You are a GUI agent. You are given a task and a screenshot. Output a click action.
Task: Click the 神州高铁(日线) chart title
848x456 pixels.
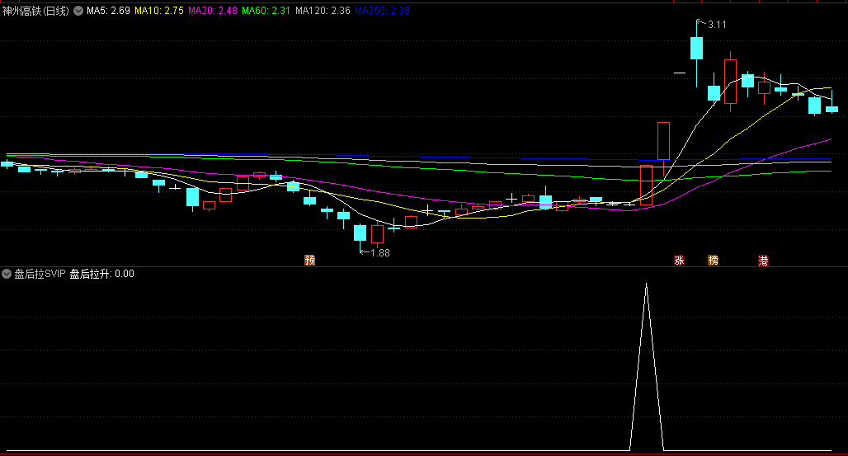click(x=35, y=10)
